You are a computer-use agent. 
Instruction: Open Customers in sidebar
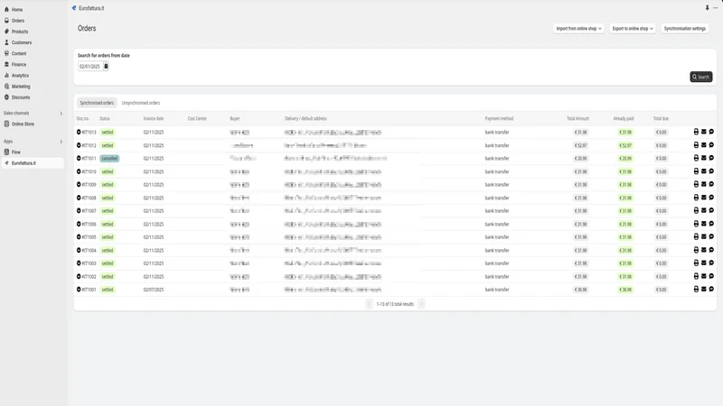click(x=22, y=42)
